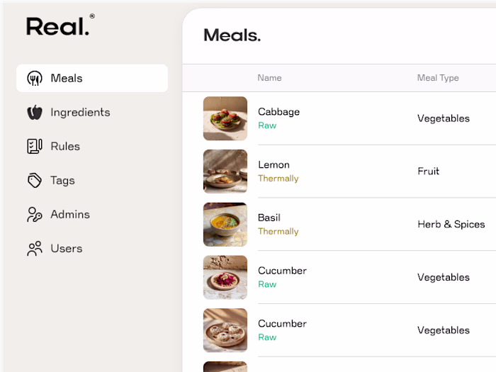Sort by the Meal Type column header
The width and height of the screenshot is (496, 372).
point(438,78)
